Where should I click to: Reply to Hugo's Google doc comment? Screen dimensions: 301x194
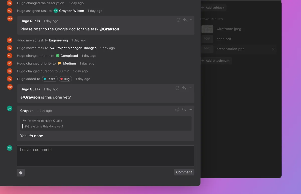coord(185,20)
